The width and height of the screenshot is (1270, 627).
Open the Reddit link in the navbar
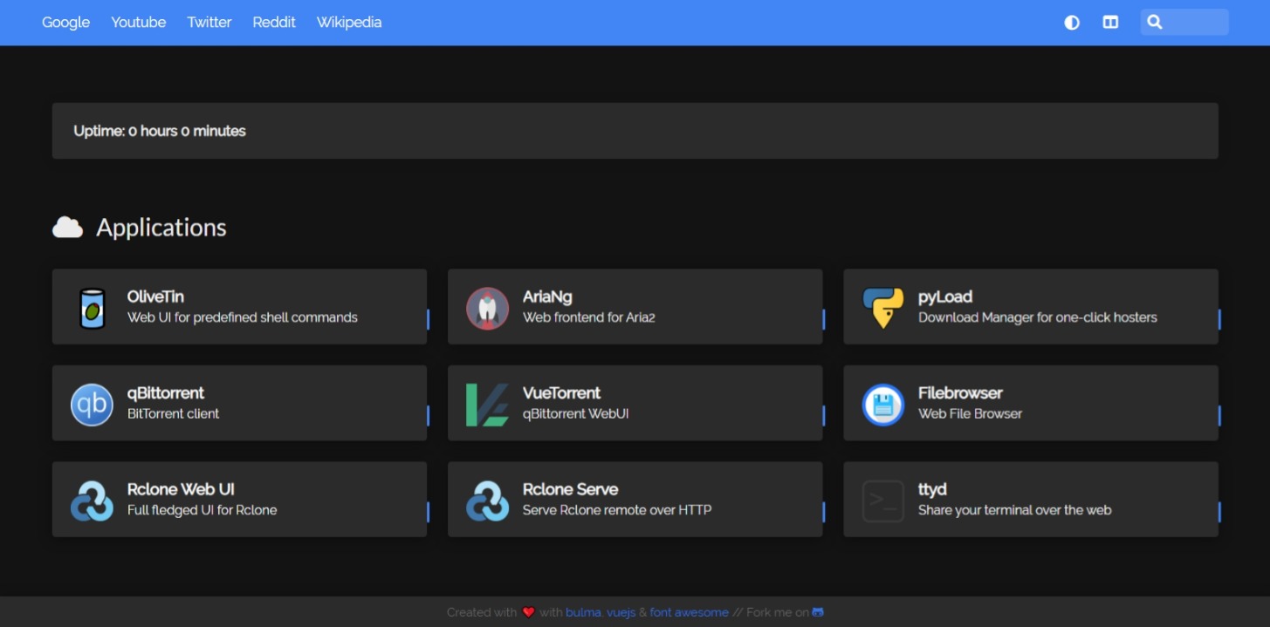coord(274,23)
